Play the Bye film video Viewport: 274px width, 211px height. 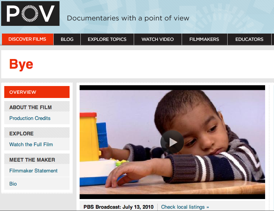(x=172, y=142)
